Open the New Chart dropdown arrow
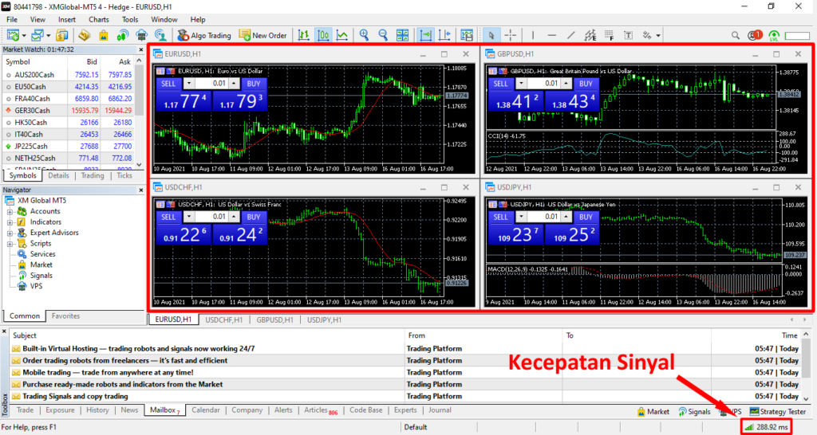The height and width of the screenshot is (435, 817). pos(24,36)
